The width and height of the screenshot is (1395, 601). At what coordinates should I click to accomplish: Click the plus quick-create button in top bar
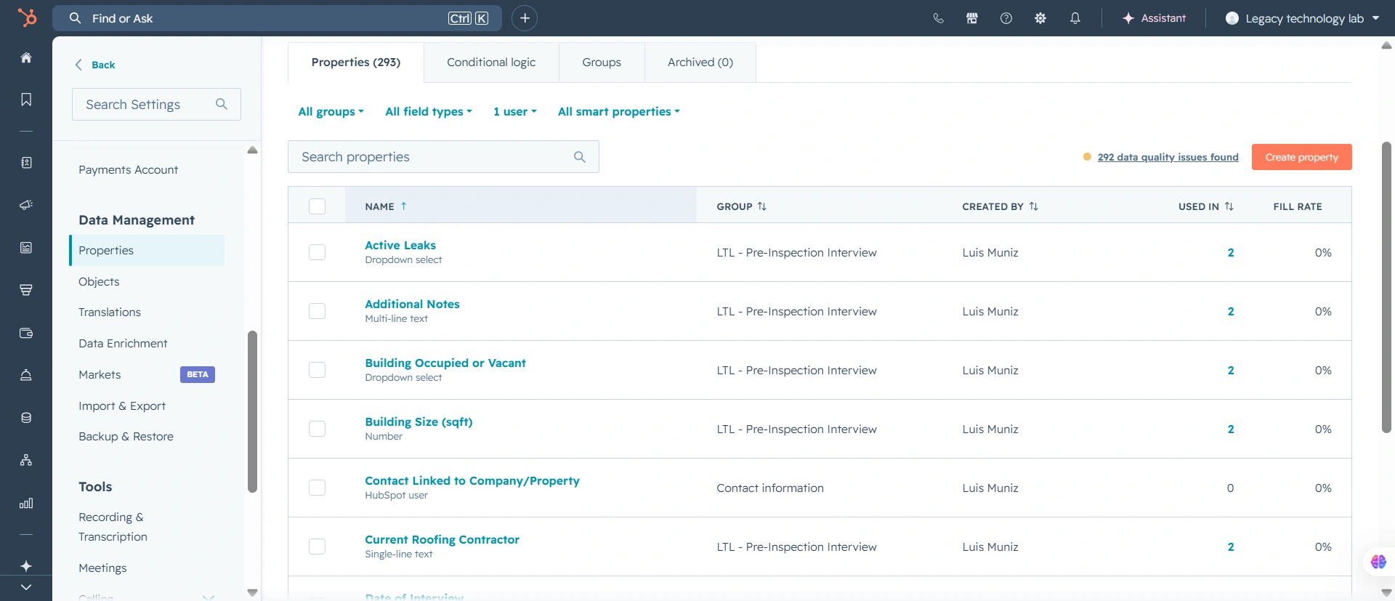pos(525,18)
